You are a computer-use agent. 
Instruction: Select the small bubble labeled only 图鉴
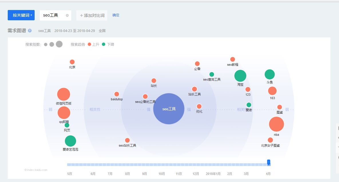click(279, 107)
